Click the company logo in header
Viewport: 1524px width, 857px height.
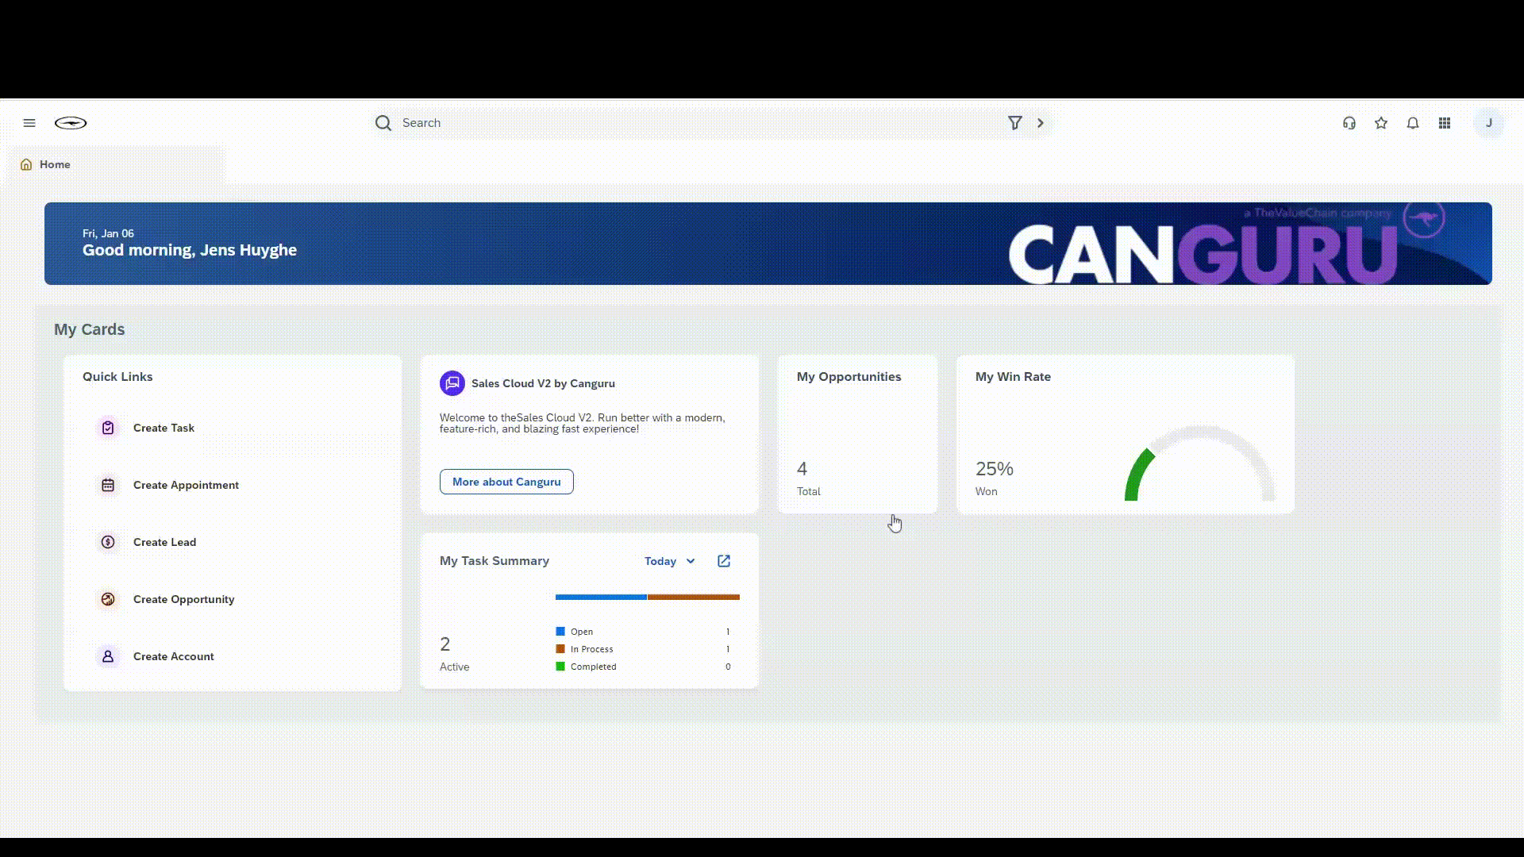tap(71, 123)
